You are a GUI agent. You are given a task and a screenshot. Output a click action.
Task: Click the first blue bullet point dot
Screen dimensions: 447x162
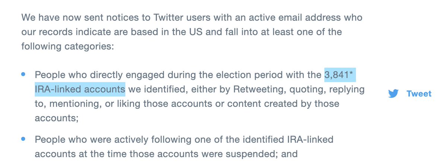(x=23, y=74)
